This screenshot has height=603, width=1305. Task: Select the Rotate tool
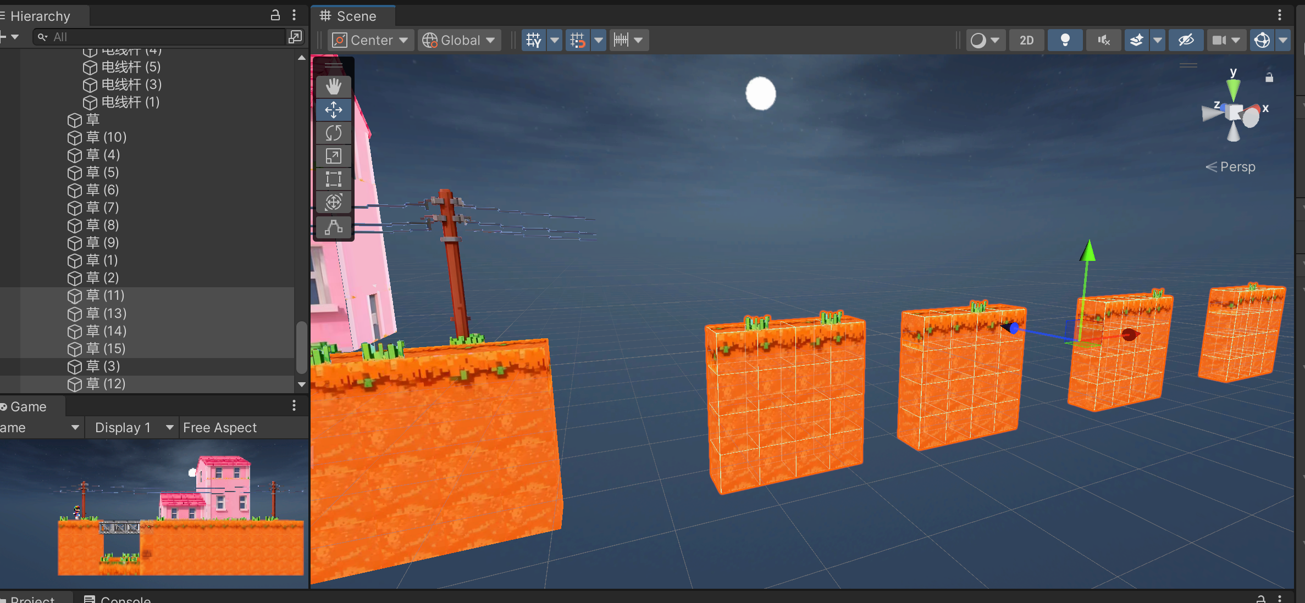point(333,133)
